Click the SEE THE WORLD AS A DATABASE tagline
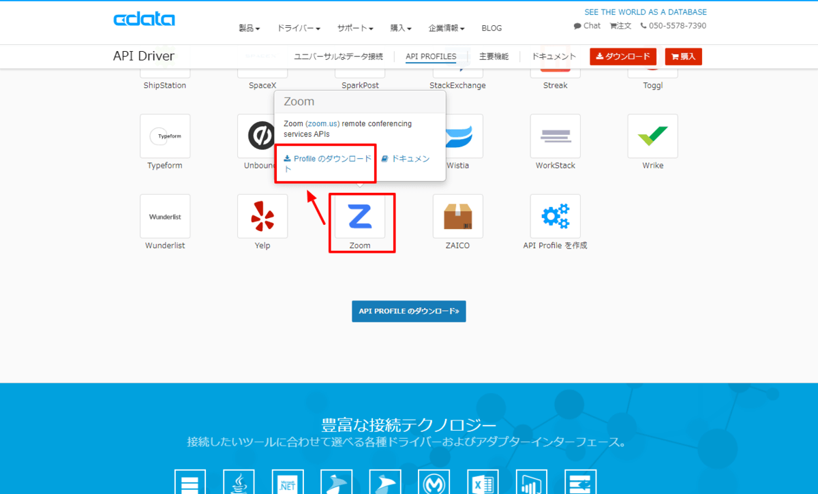Viewport: 818px width, 494px height. pyautogui.click(x=646, y=12)
